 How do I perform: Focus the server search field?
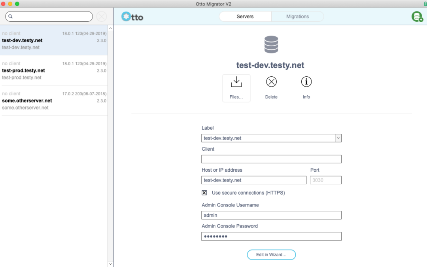49,16
